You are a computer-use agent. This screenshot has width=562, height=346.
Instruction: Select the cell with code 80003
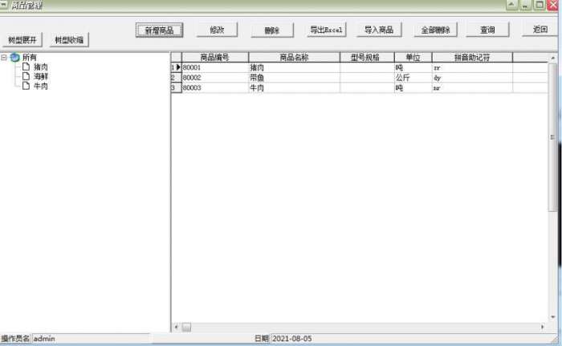(x=215, y=88)
